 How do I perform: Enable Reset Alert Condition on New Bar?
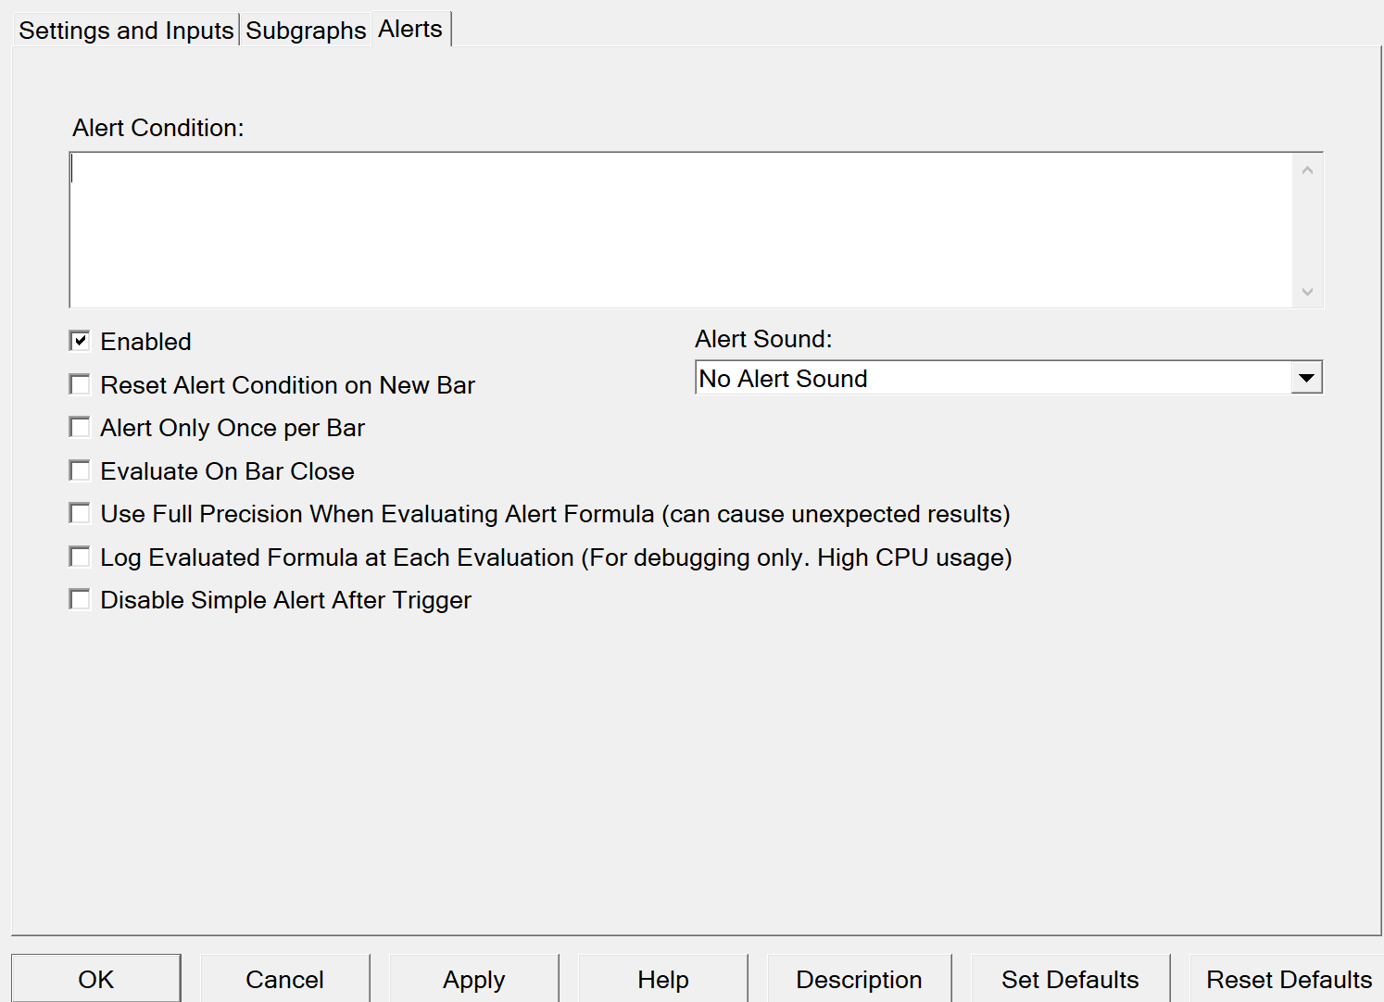point(81,384)
